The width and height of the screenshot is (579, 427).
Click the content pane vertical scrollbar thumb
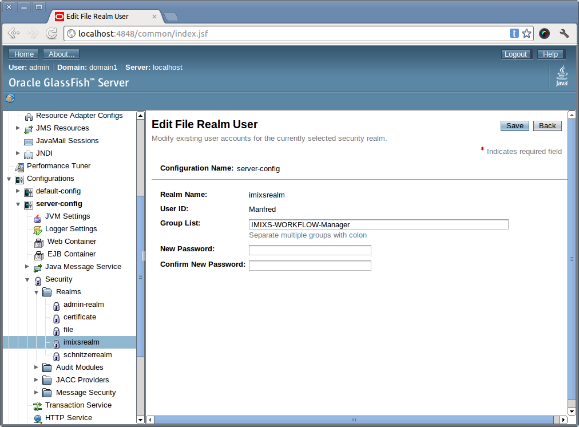[572, 259]
